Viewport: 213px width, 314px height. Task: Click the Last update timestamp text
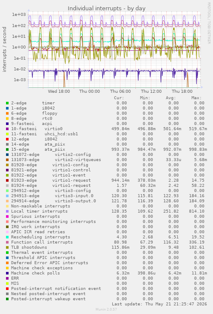(159, 304)
